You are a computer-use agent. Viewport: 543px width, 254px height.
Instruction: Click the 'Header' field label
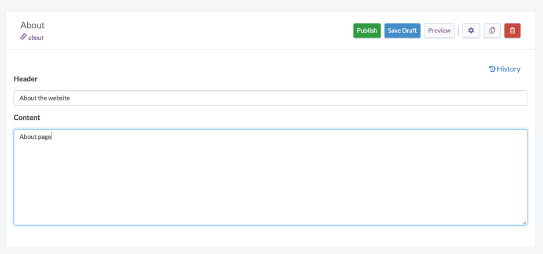click(25, 79)
